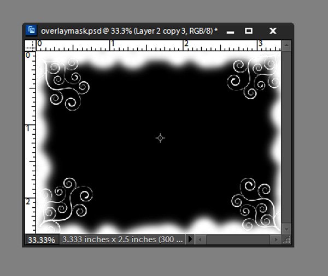
Task: Click the vertical scrollbar track
Action: point(286,137)
